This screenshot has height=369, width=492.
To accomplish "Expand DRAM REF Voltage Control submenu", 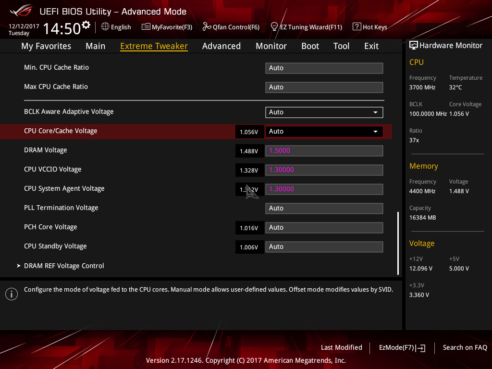I will pos(64,266).
